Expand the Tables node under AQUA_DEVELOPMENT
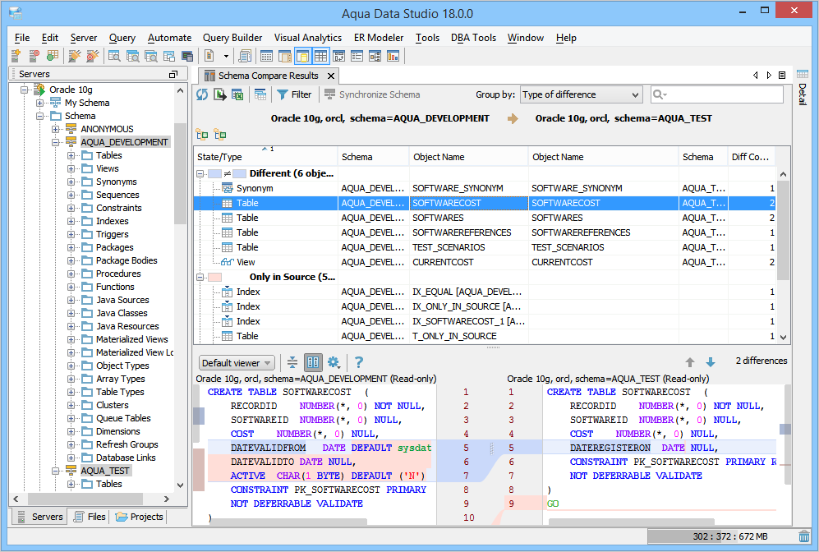 pyautogui.click(x=71, y=155)
